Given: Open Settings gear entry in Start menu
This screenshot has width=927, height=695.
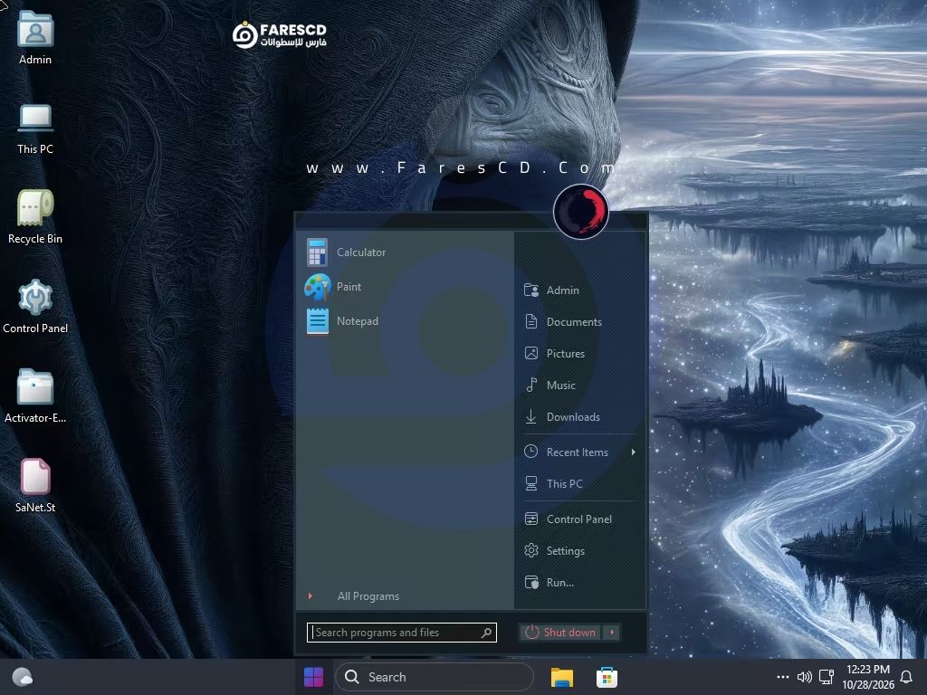Looking at the screenshot, I should pos(579,551).
